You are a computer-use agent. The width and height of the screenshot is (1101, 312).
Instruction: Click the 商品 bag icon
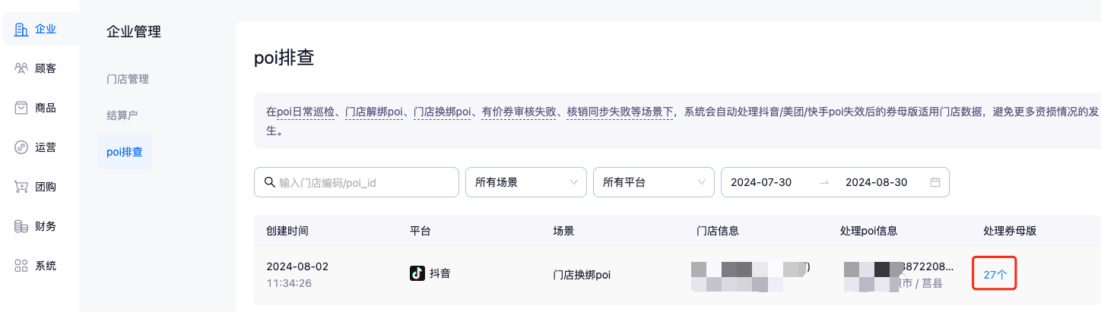(x=21, y=108)
